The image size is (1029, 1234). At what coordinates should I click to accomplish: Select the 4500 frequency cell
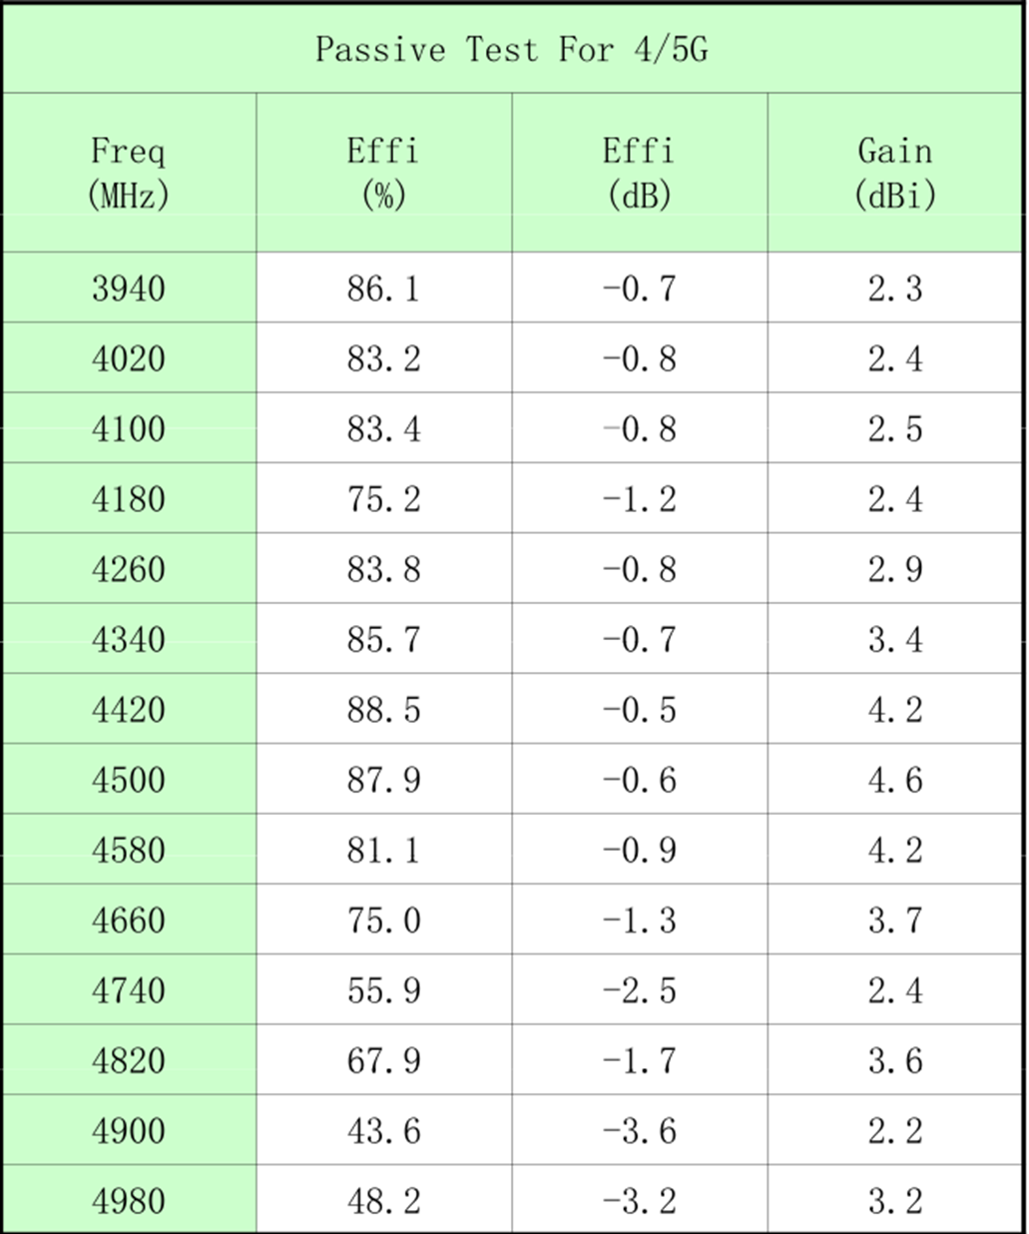(x=129, y=780)
